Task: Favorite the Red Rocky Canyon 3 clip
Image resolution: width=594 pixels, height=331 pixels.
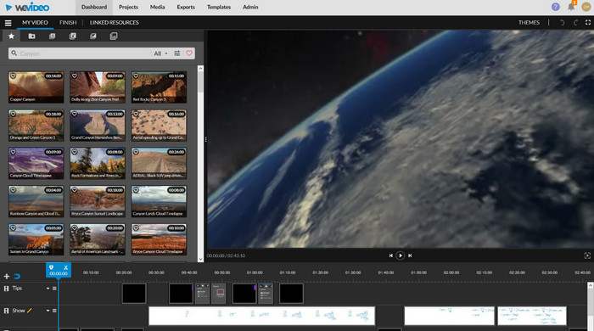Action: pyautogui.click(x=136, y=76)
